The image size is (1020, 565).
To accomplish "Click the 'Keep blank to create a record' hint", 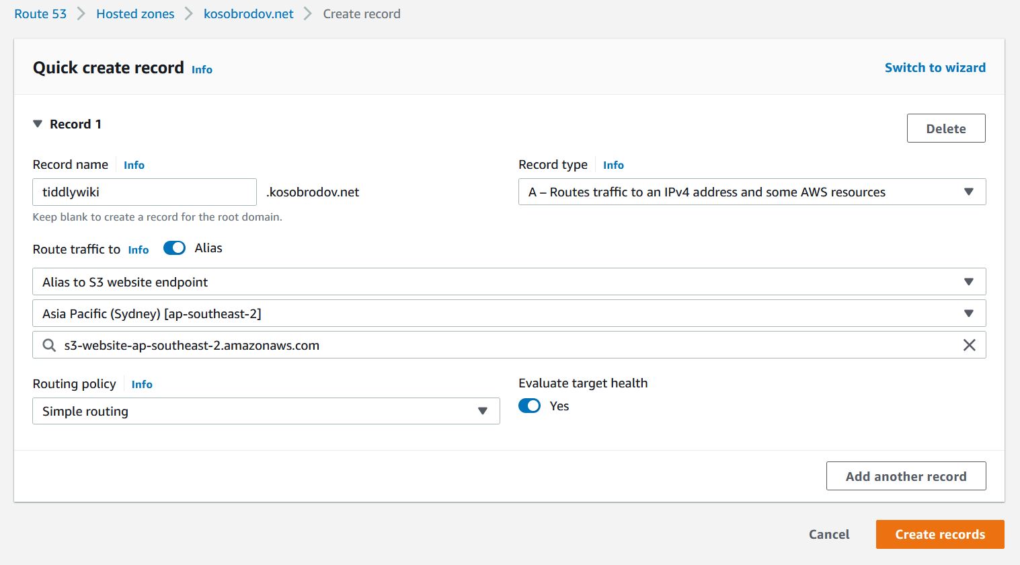I will click(x=157, y=217).
